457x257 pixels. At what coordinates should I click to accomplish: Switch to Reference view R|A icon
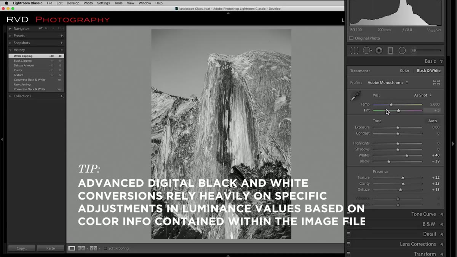click(x=81, y=248)
